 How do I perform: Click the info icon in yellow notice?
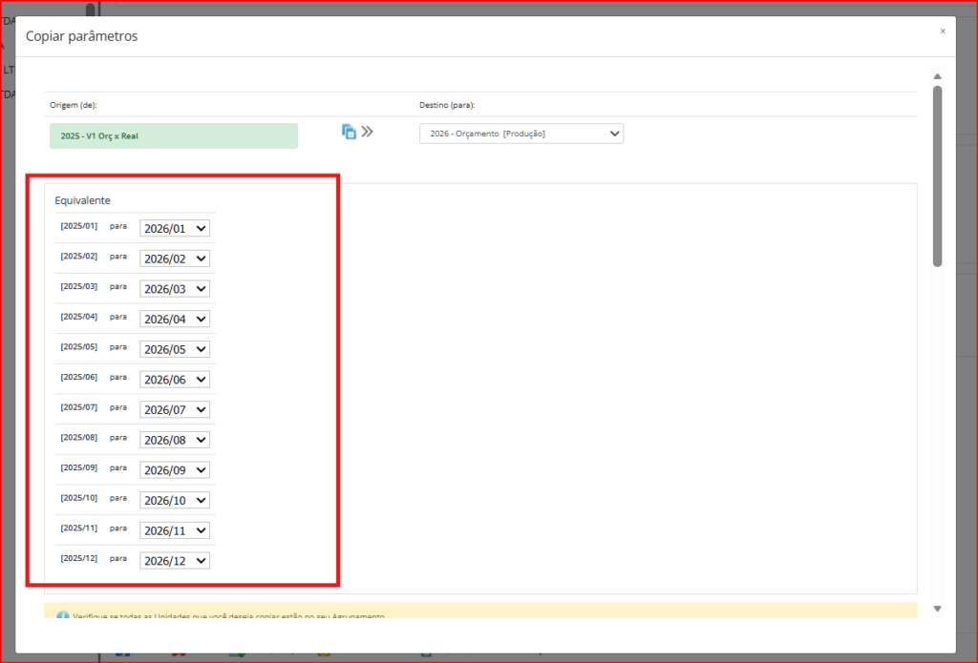[x=62, y=617]
